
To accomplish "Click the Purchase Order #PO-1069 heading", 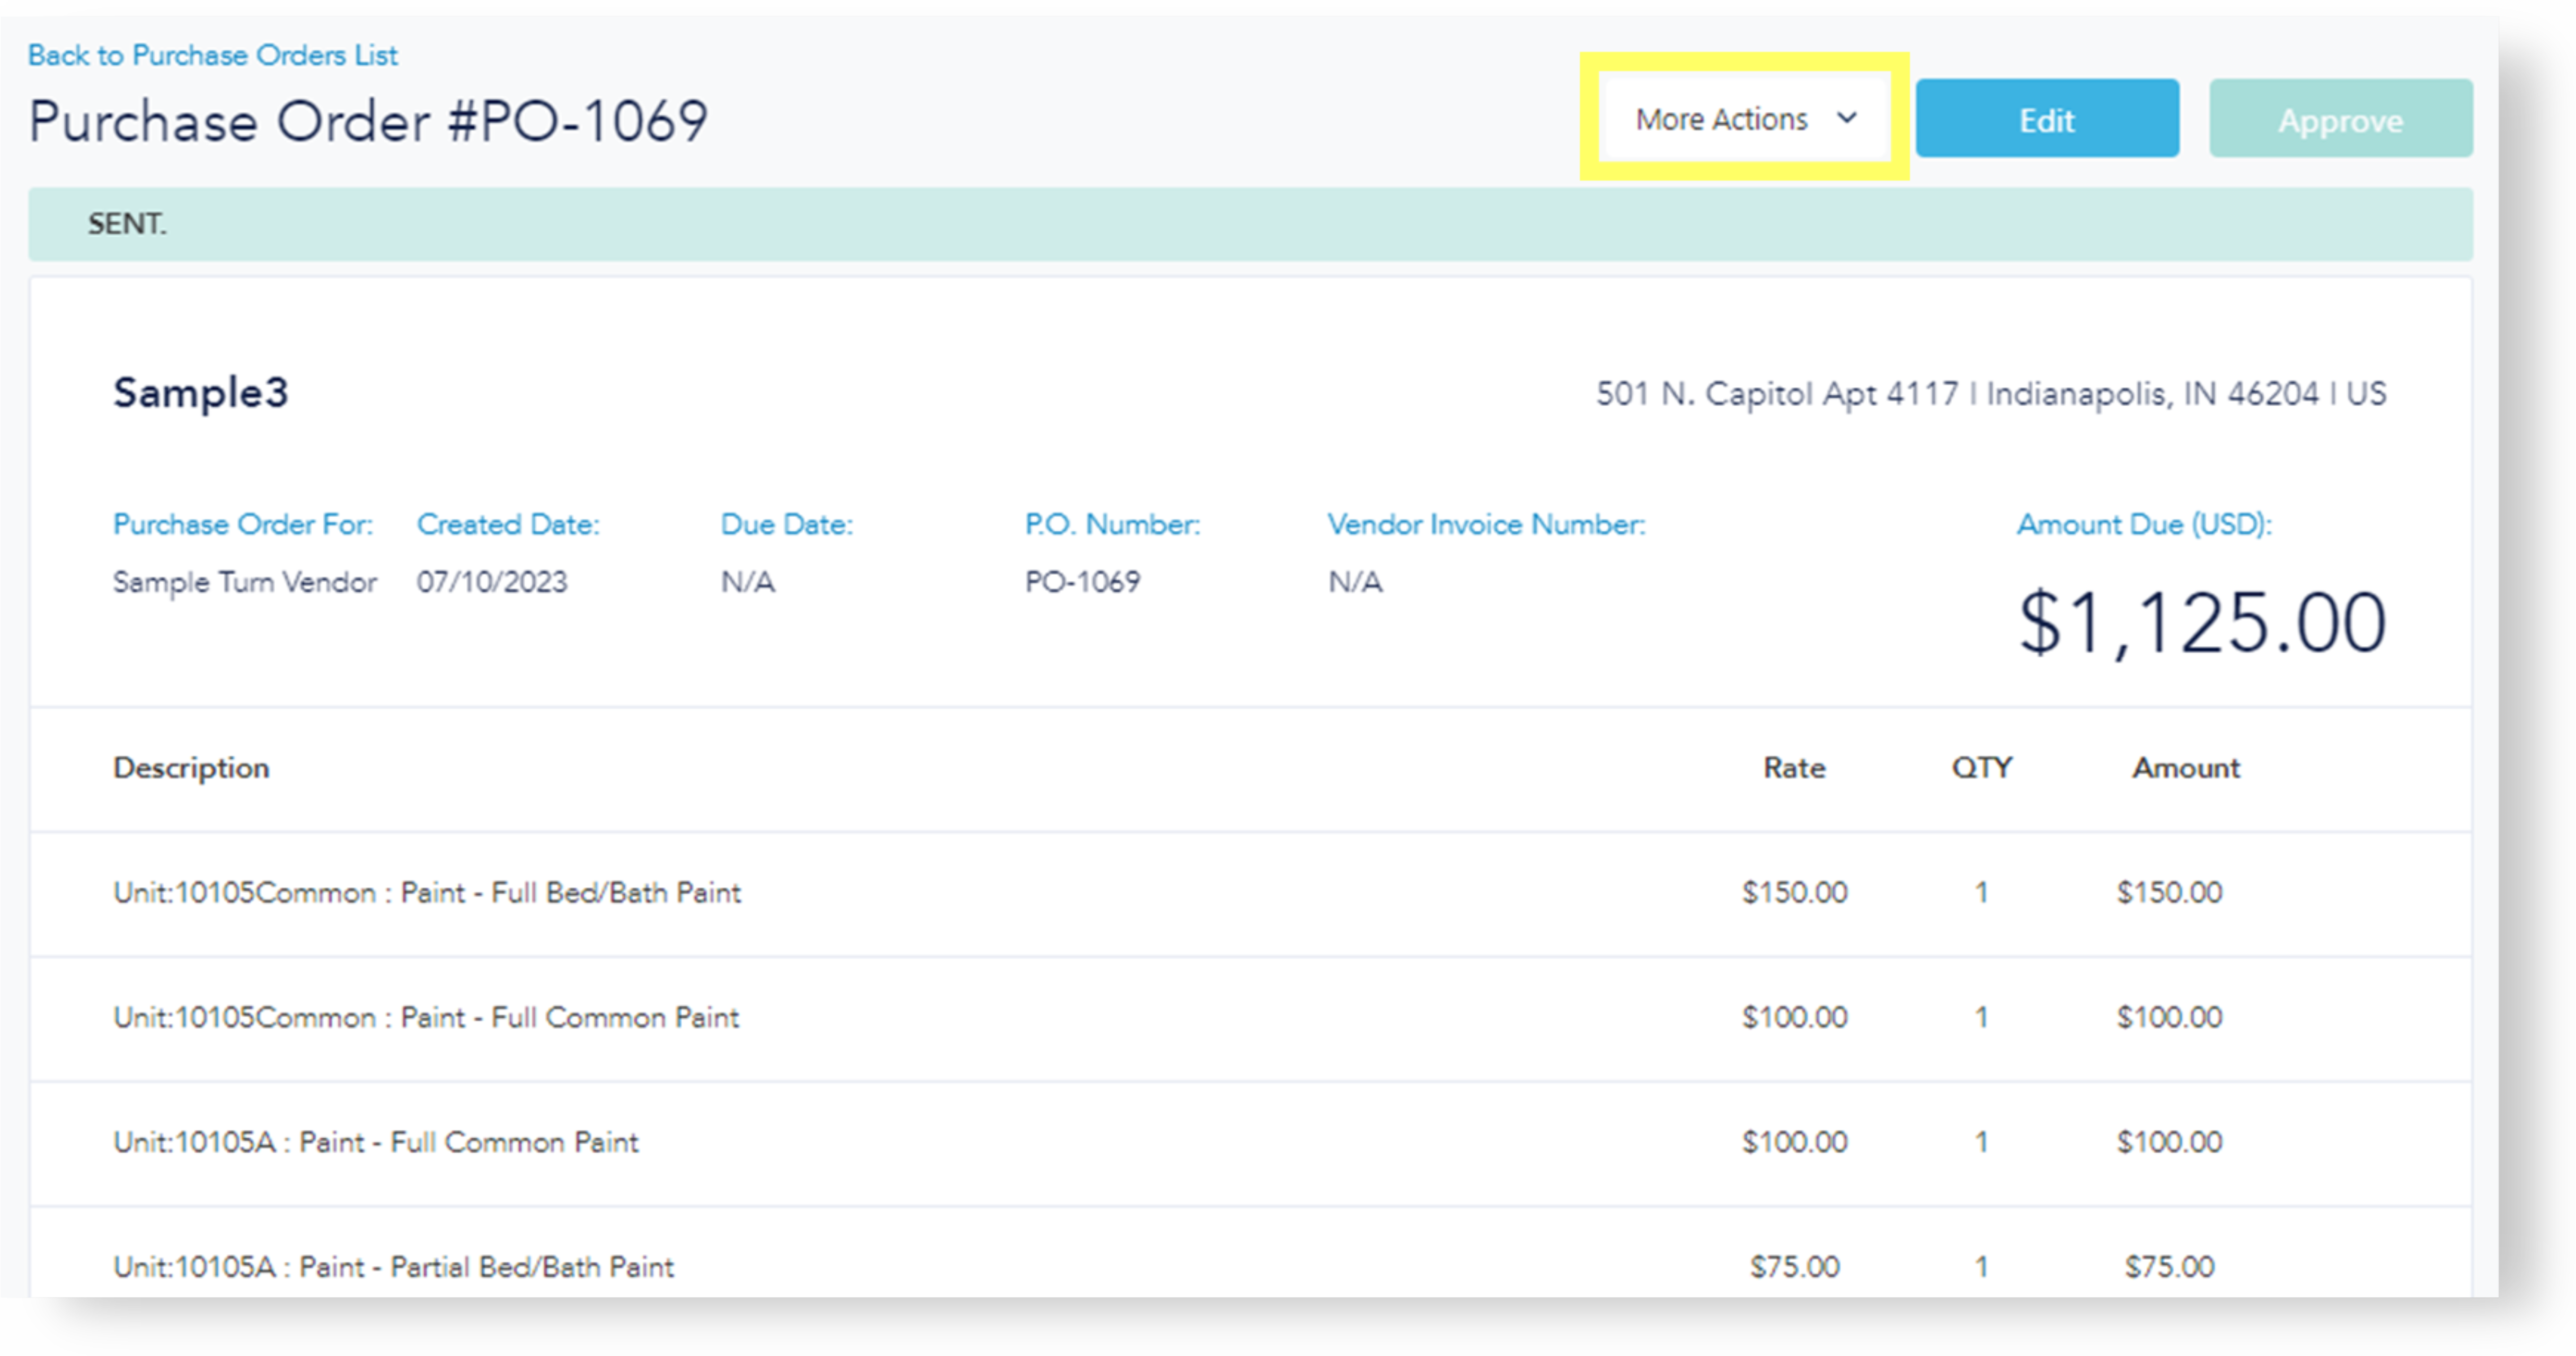I will pyautogui.click(x=368, y=122).
